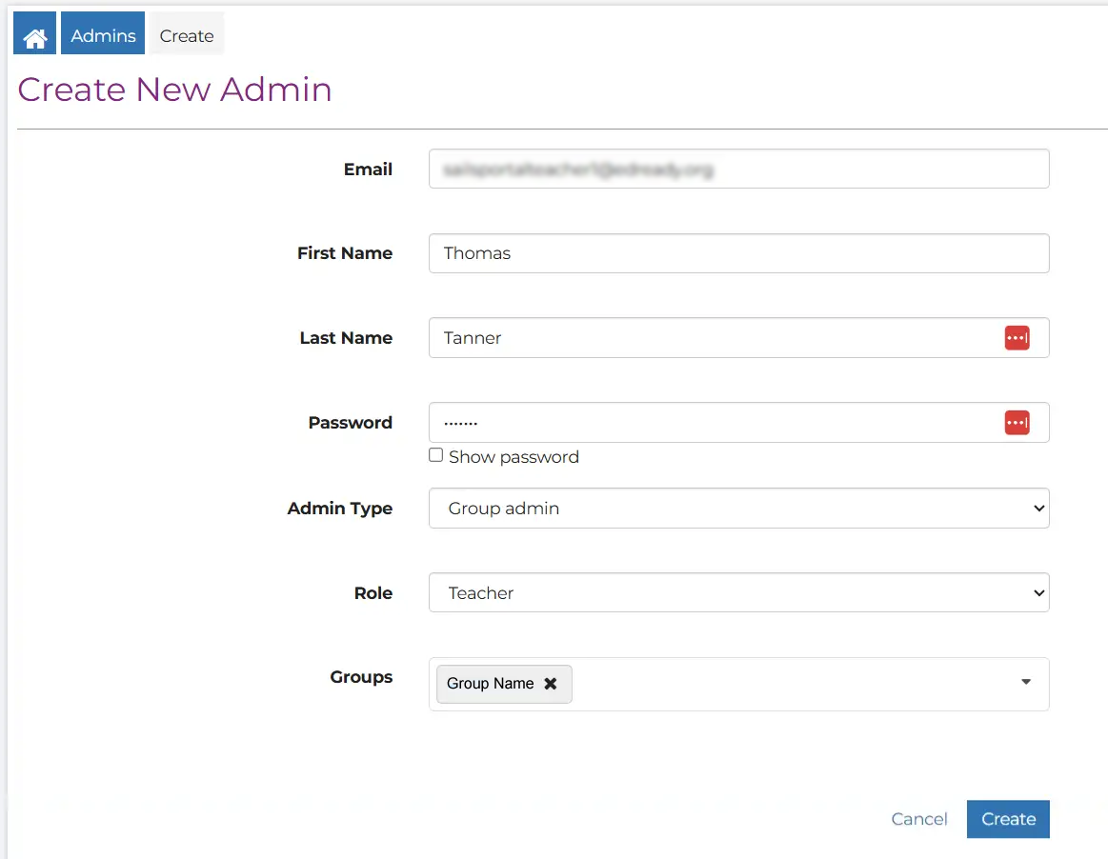Click the First Name field containing Thomas
The image size is (1108, 859).
pos(738,253)
